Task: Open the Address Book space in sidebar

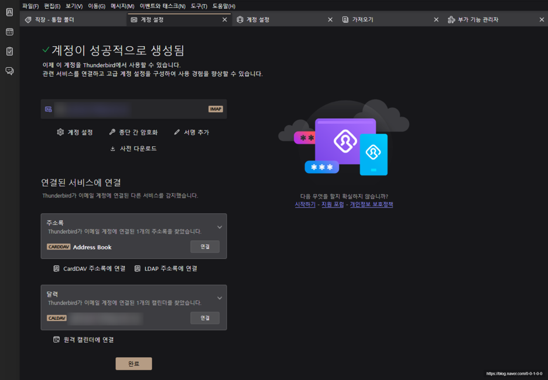Action: 9,12
